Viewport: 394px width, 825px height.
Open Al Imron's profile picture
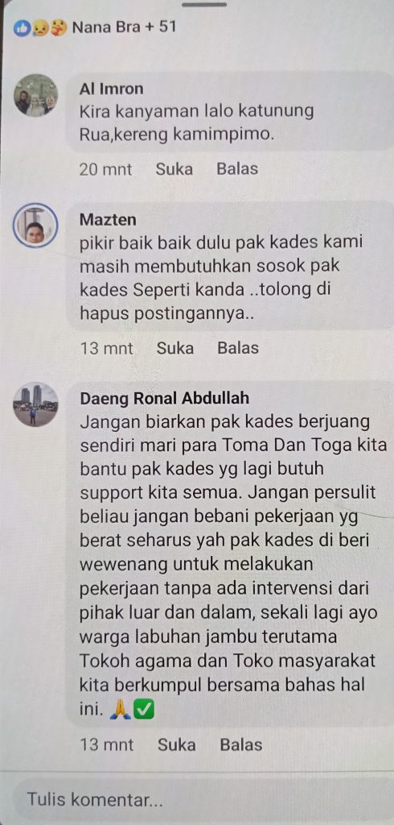click(x=35, y=95)
